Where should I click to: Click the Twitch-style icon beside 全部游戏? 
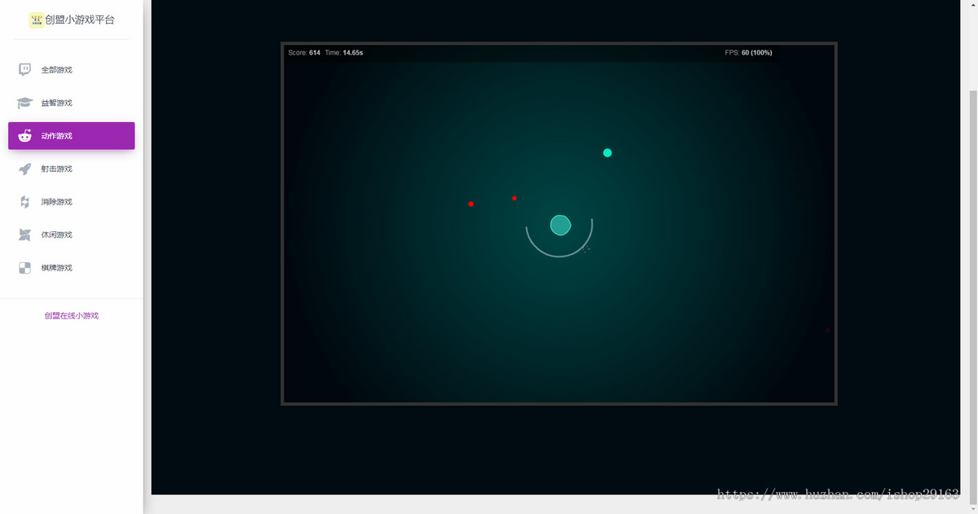(25, 70)
